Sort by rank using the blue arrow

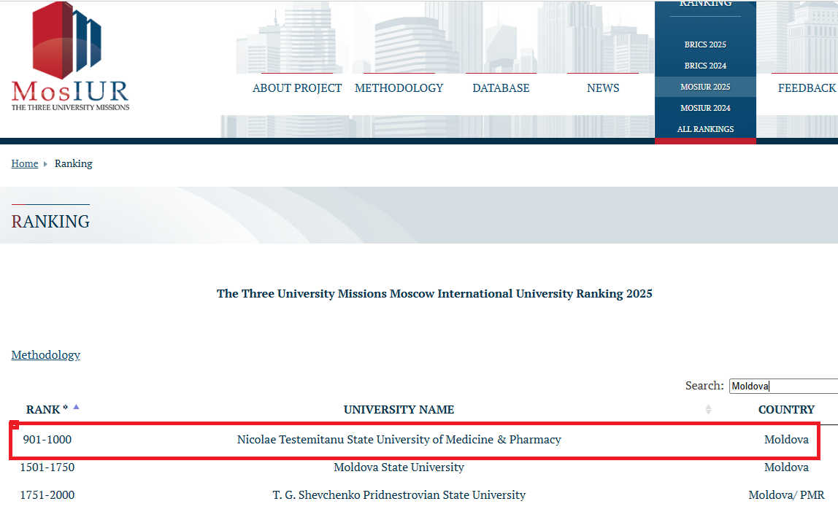tap(76, 408)
